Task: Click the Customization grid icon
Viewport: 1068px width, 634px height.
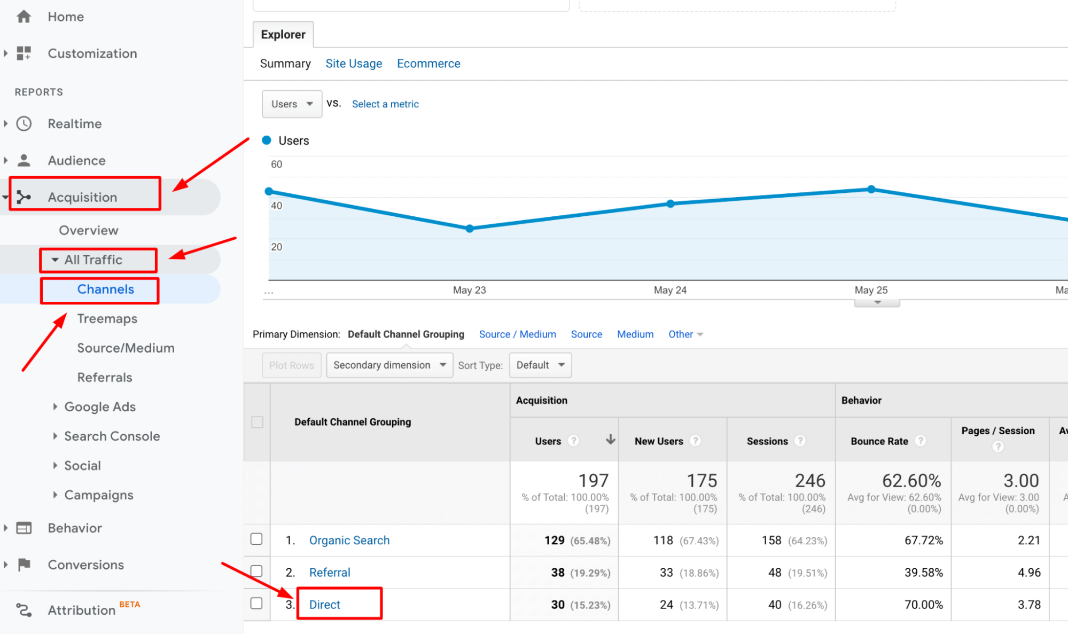Action: (24, 53)
